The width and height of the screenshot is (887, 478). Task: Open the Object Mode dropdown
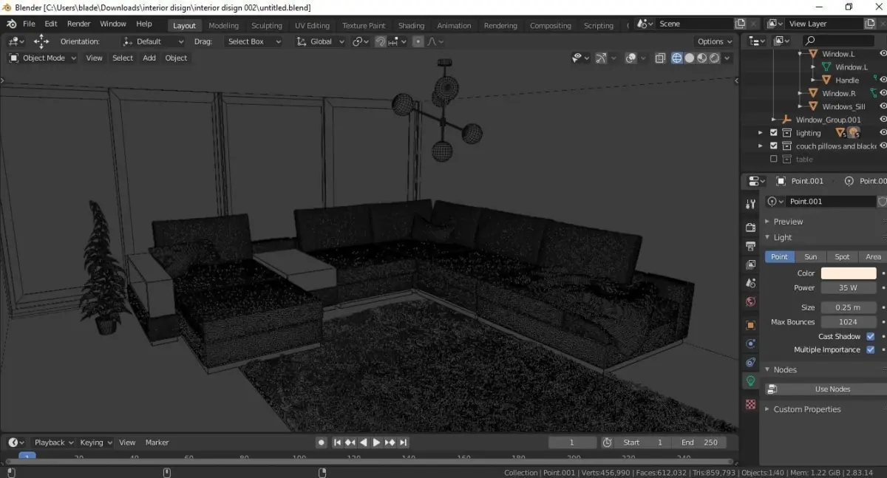43,58
